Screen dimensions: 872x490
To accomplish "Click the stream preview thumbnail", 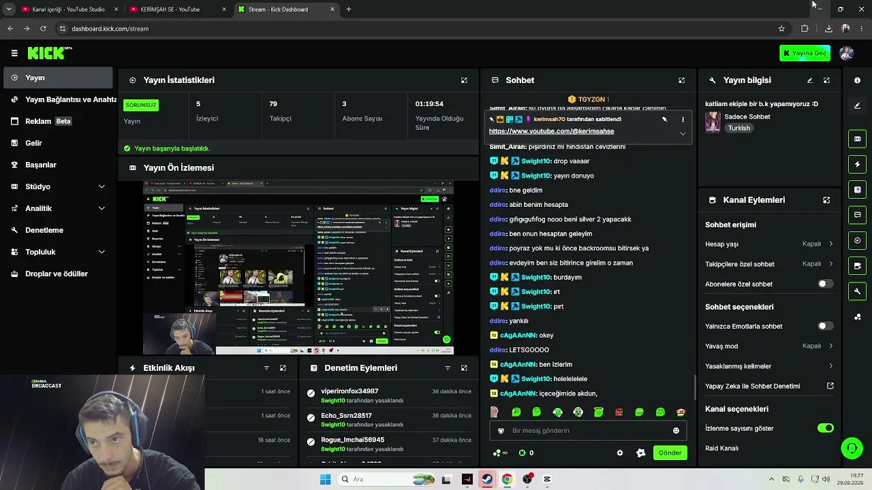I will (x=298, y=267).
